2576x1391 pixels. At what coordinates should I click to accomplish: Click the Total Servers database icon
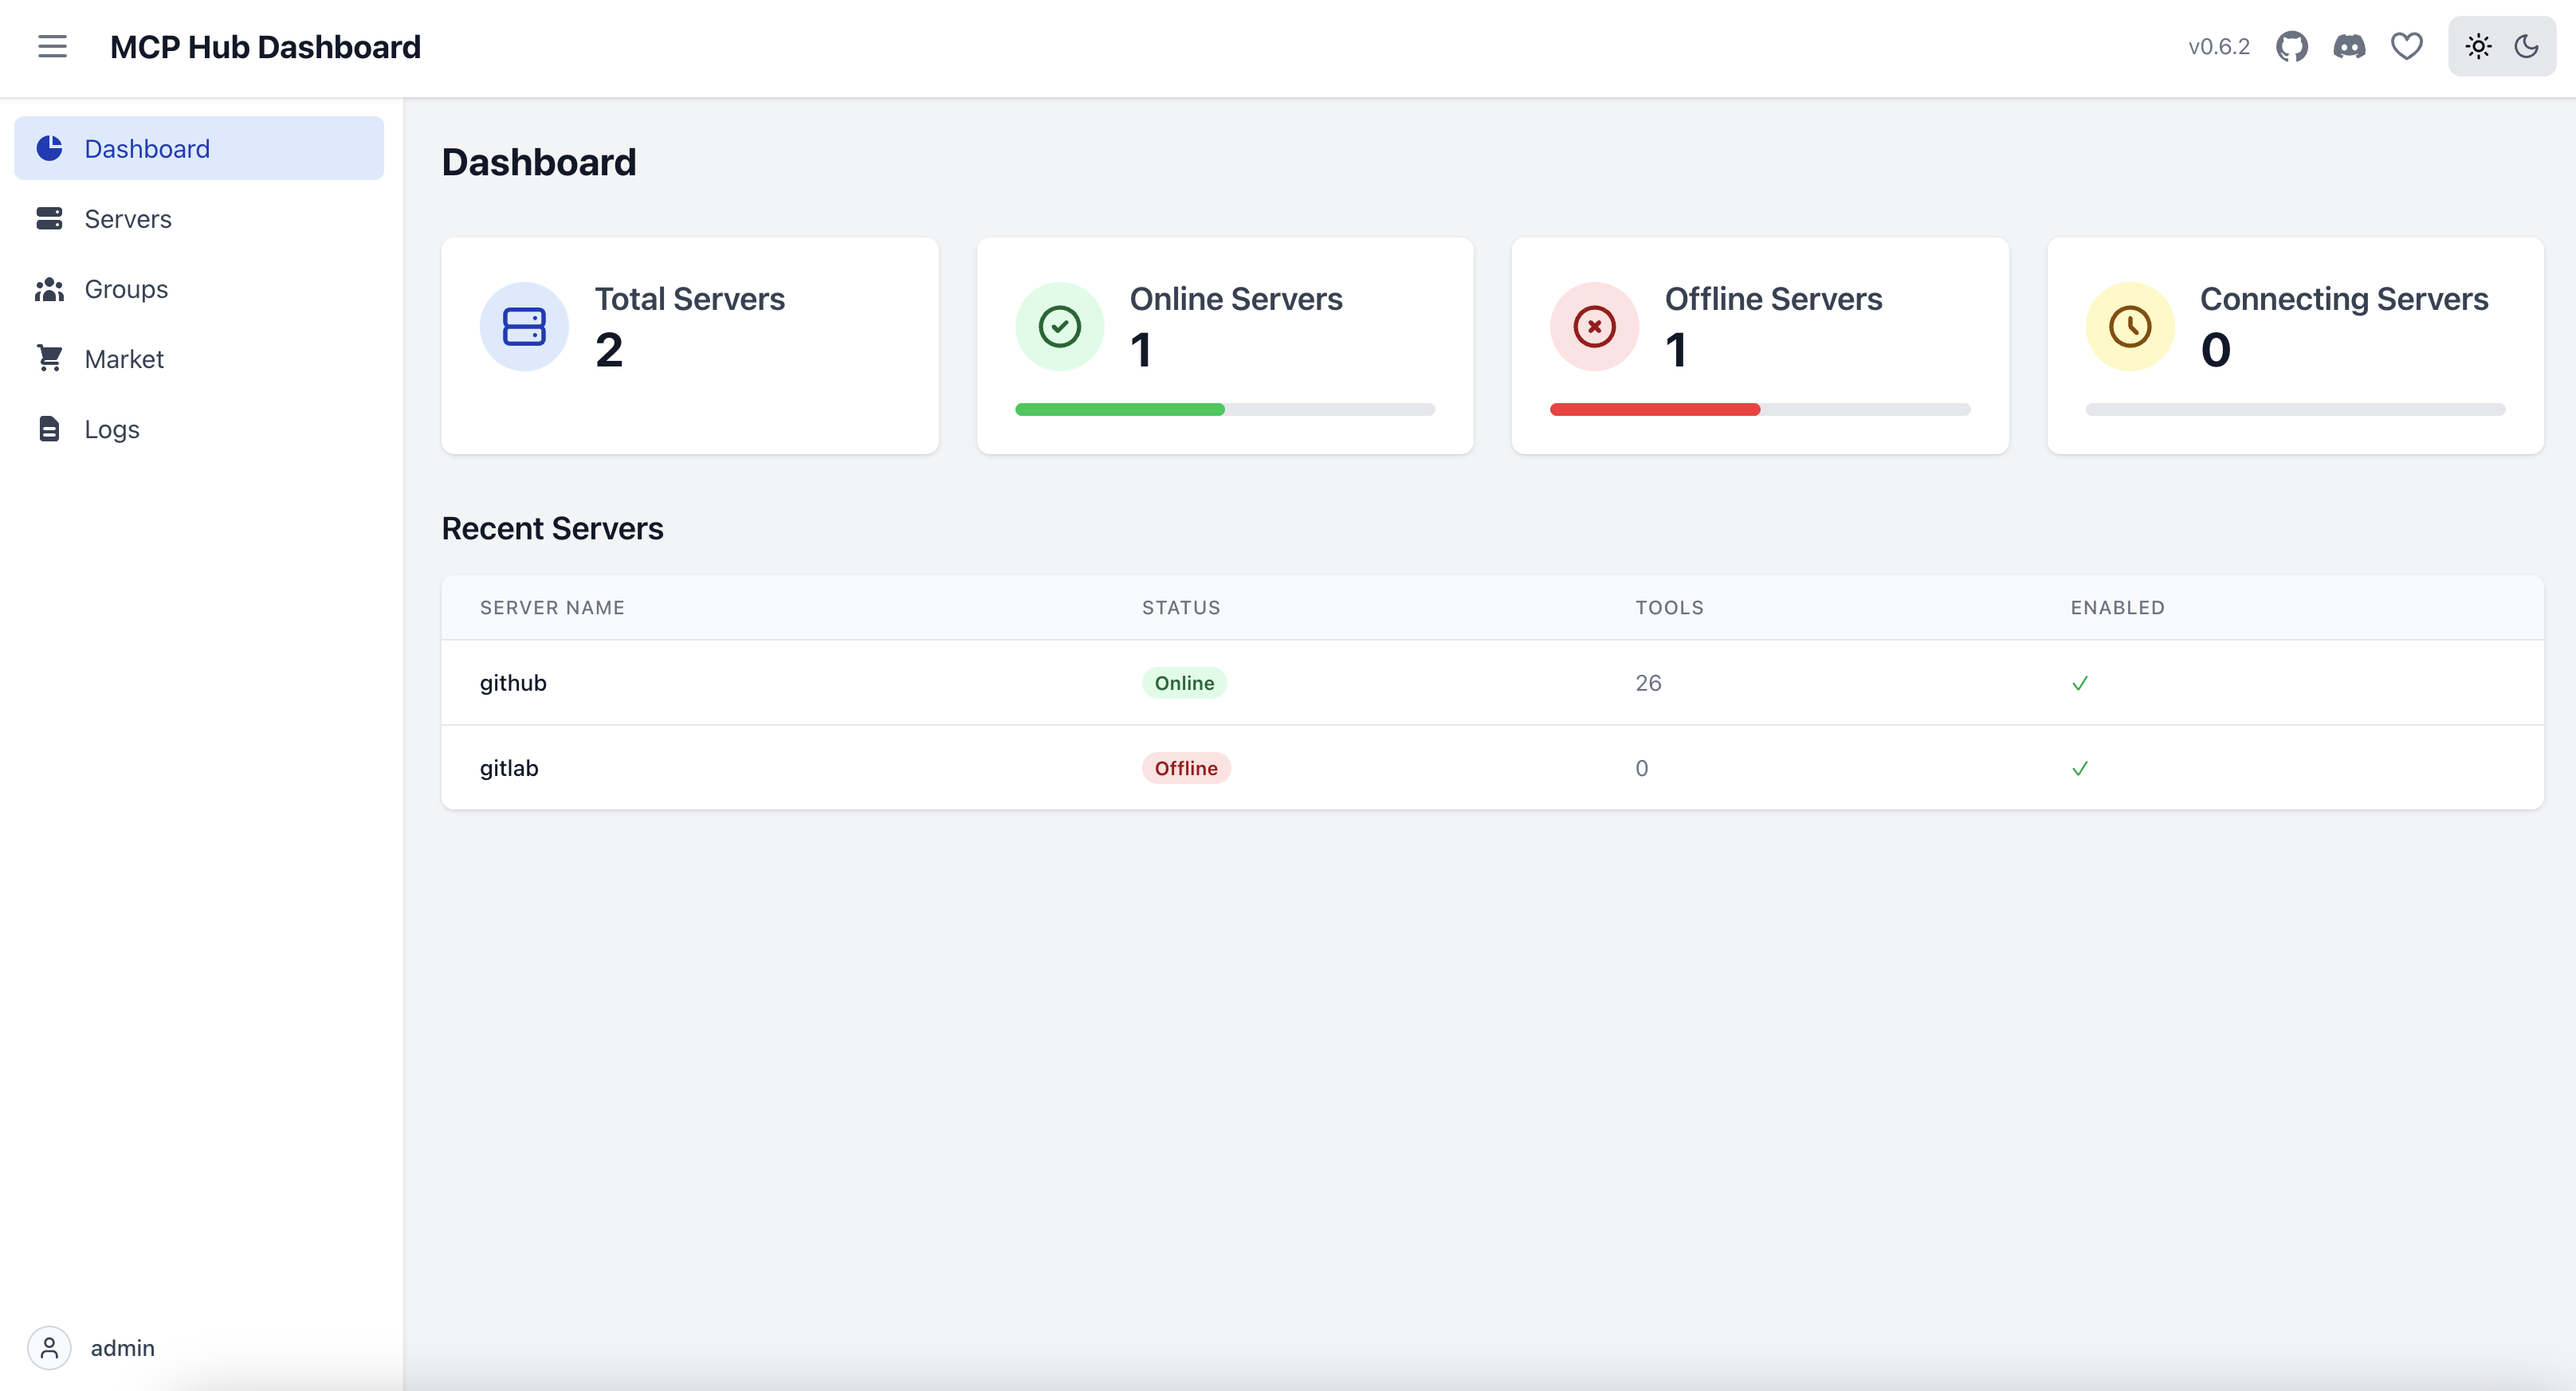pos(524,327)
